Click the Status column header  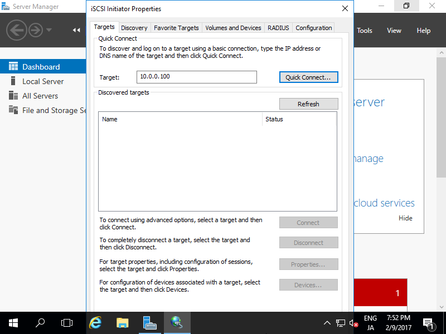point(299,119)
